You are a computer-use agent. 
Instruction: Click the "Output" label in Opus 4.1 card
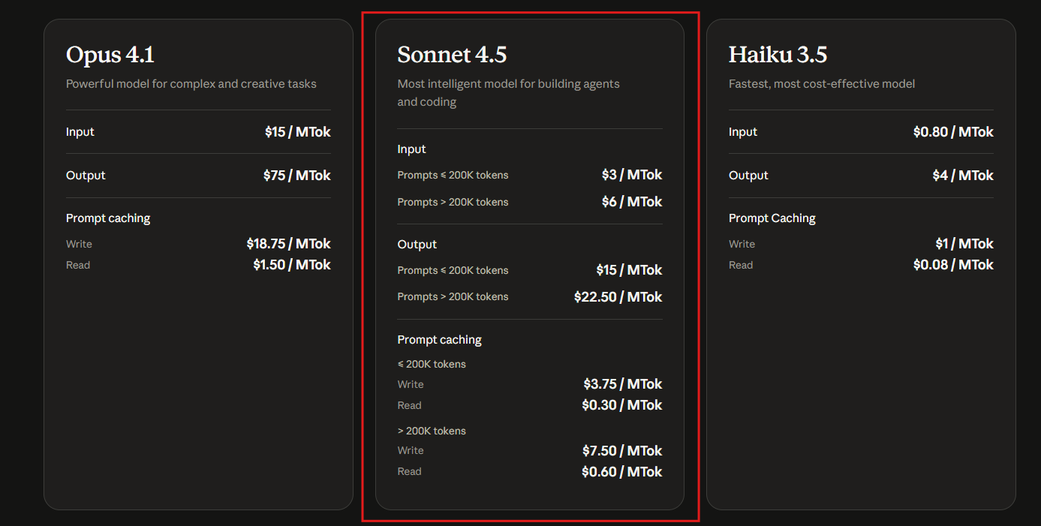click(x=86, y=176)
